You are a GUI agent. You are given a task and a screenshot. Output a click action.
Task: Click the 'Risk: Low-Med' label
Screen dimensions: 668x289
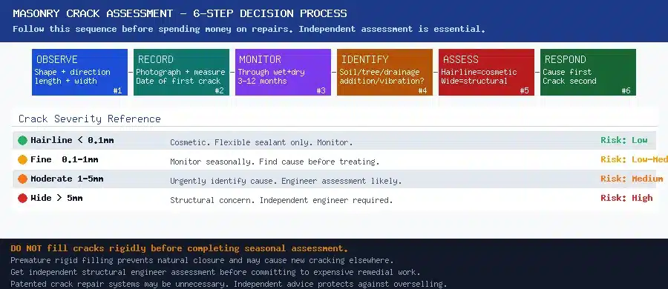coord(634,159)
